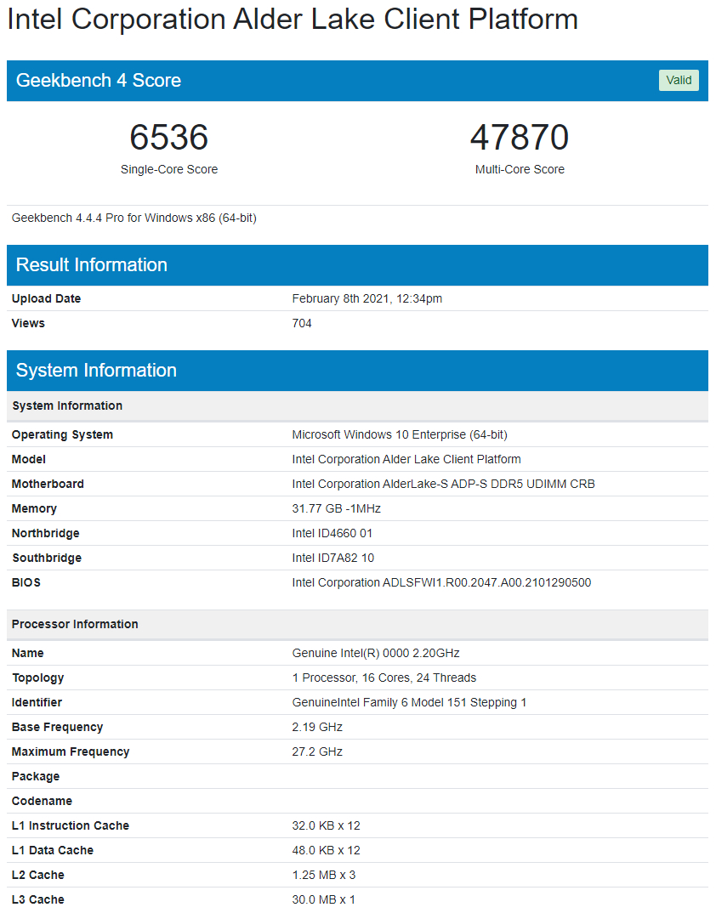
Task: Click the Views count 704
Action: click(302, 323)
